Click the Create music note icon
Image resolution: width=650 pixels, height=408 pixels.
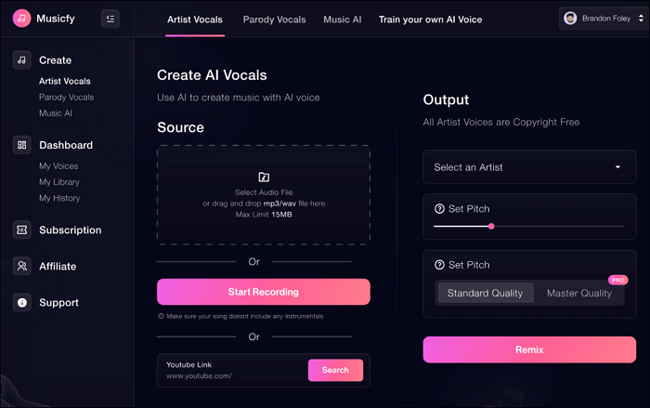pos(21,60)
